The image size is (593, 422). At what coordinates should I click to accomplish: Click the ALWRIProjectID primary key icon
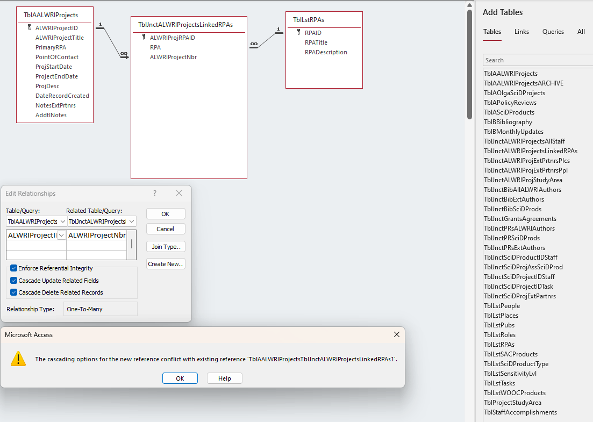[30, 27]
